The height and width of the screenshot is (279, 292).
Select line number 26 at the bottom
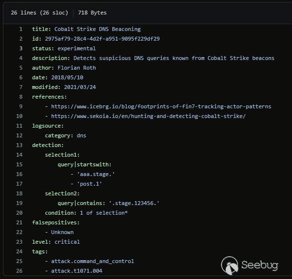click(19, 271)
